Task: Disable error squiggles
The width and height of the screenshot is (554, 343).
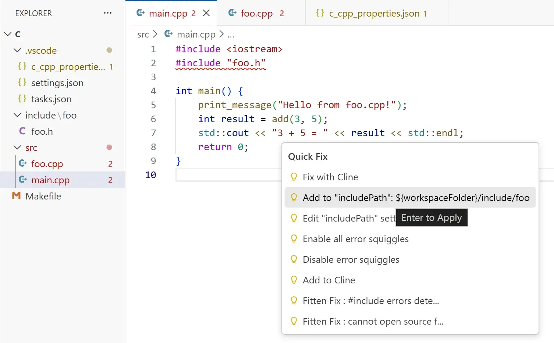Action: 351,259
